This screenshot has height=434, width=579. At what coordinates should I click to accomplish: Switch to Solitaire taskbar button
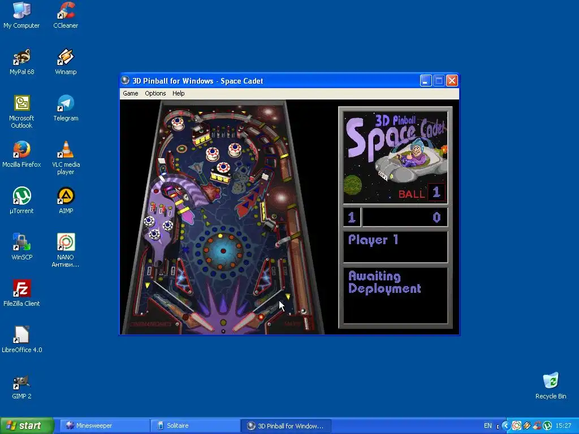(195, 426)
